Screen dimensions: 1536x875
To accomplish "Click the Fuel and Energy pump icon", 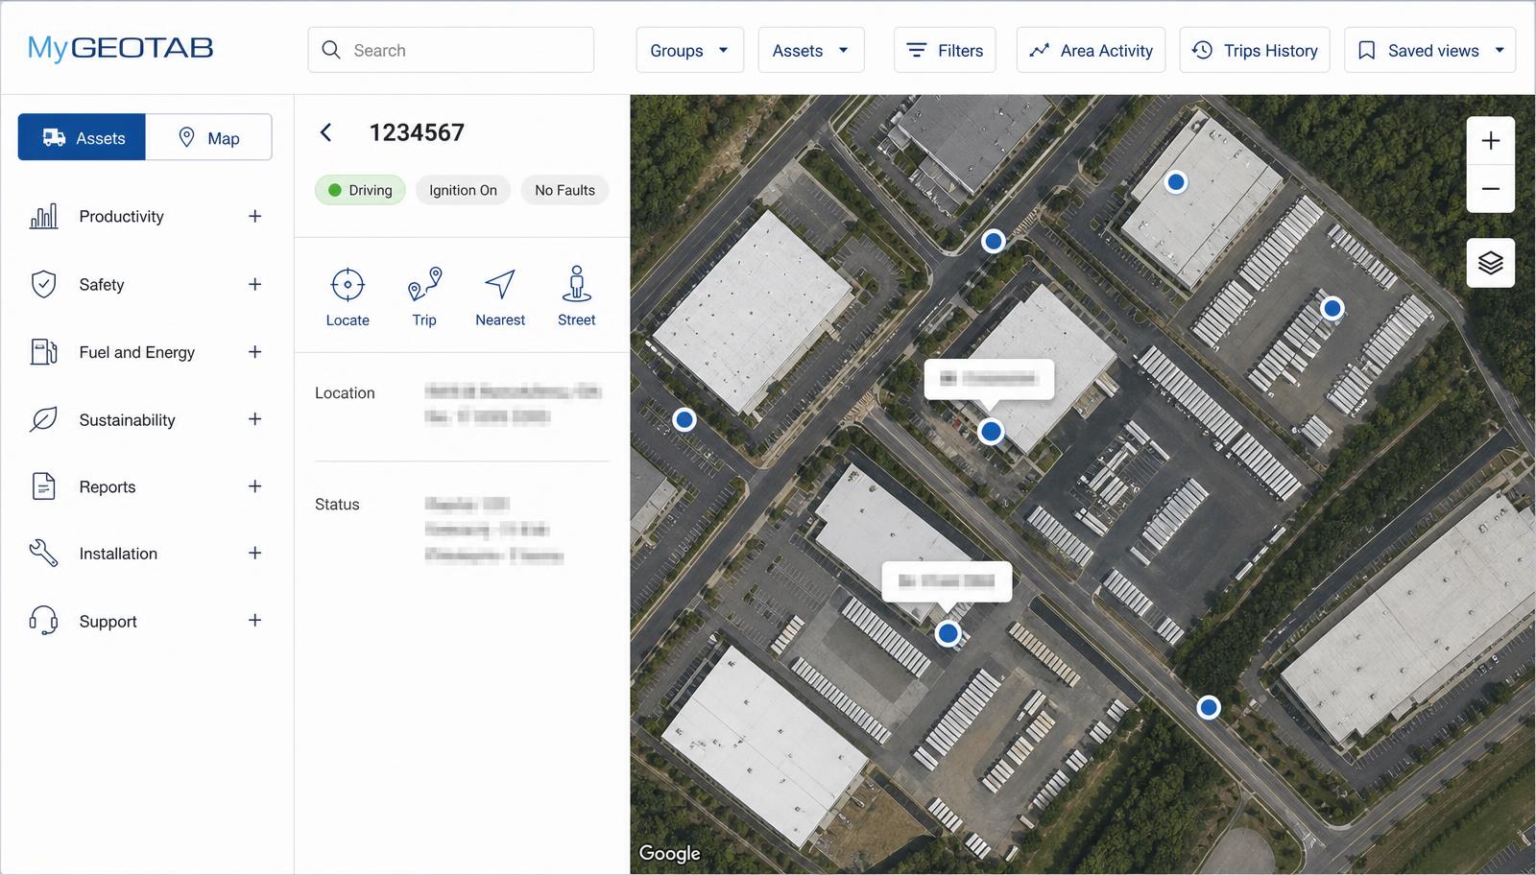I will click(43, 352).
